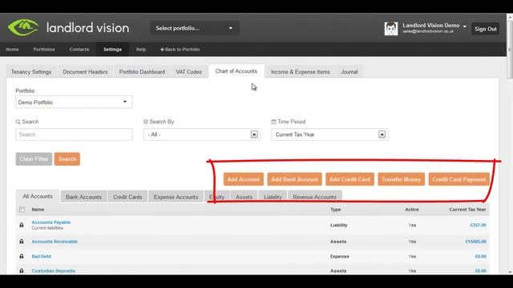The image size is (513, 288).
Task: Open the Bad Debt account link
Action: [42, 256]
